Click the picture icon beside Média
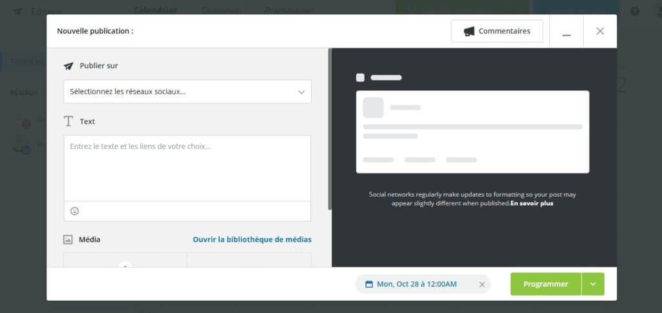662x313 pixels. point(68,239)
